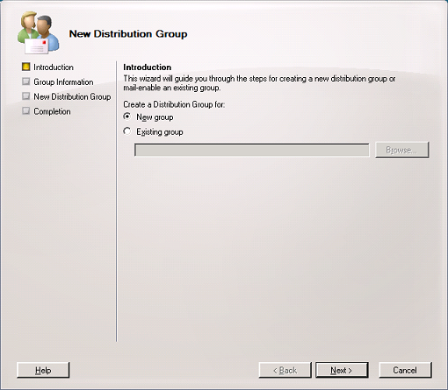The image size is (448, 390).
Task: Click the Browse button
Action: tap(402, 150)
